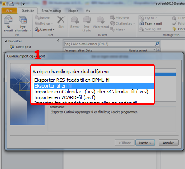Open the Filer tab

point(9,11)
